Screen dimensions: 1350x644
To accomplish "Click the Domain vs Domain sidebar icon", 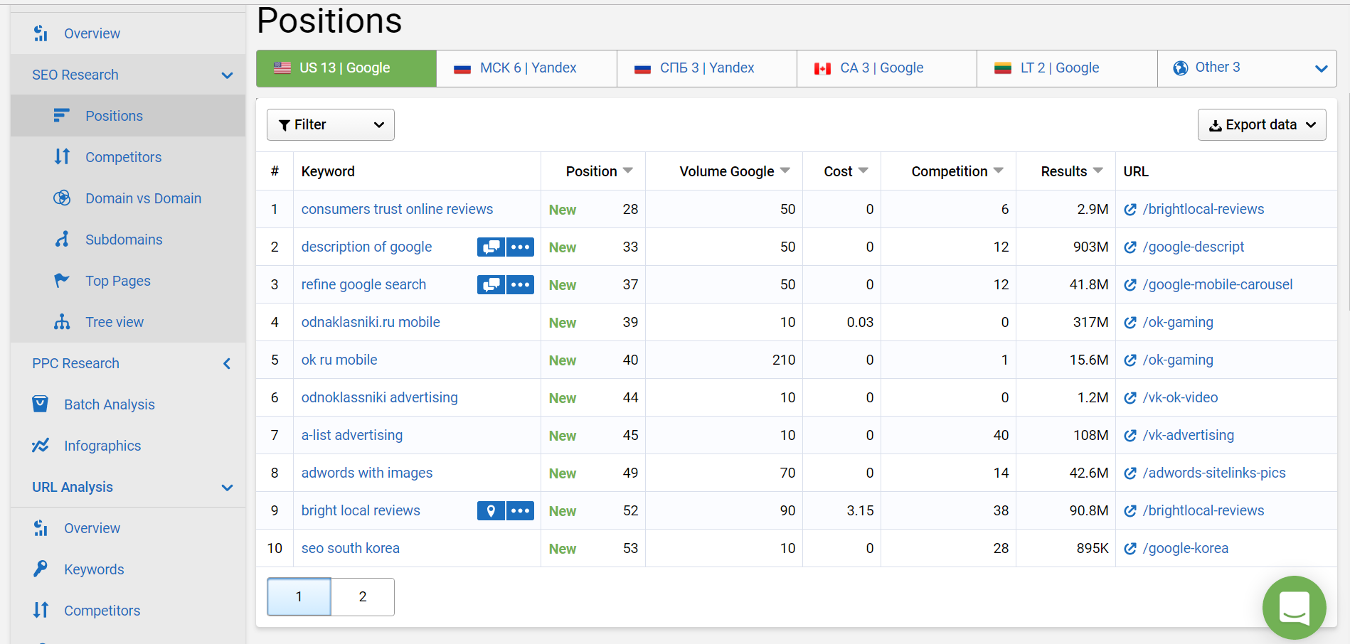I will 62,198.
